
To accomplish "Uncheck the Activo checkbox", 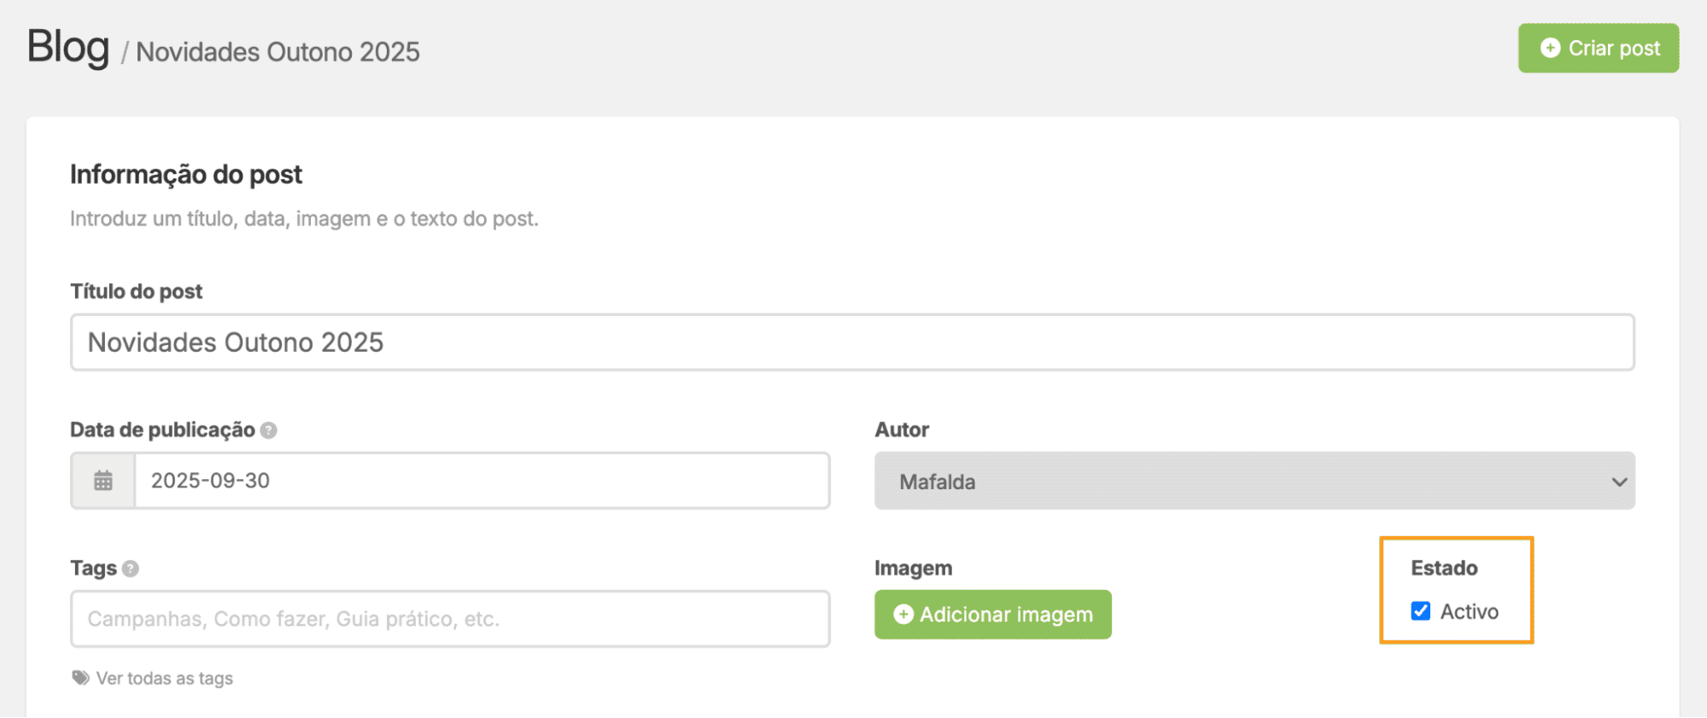I will [x=1420, y=611].
